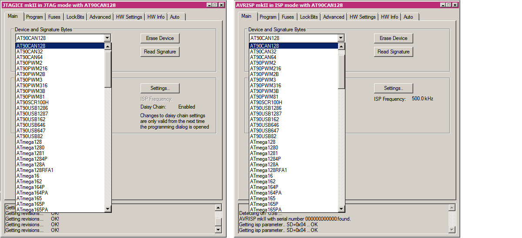The height and width of the screenshot is (238, 522).
Task: Select AT90USB646 in JTAGICE device list
Action: tap(60, 125)
